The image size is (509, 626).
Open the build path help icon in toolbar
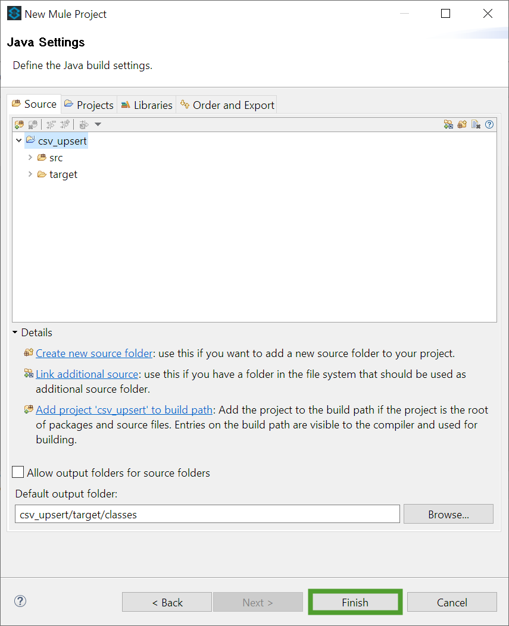point(489,124)
